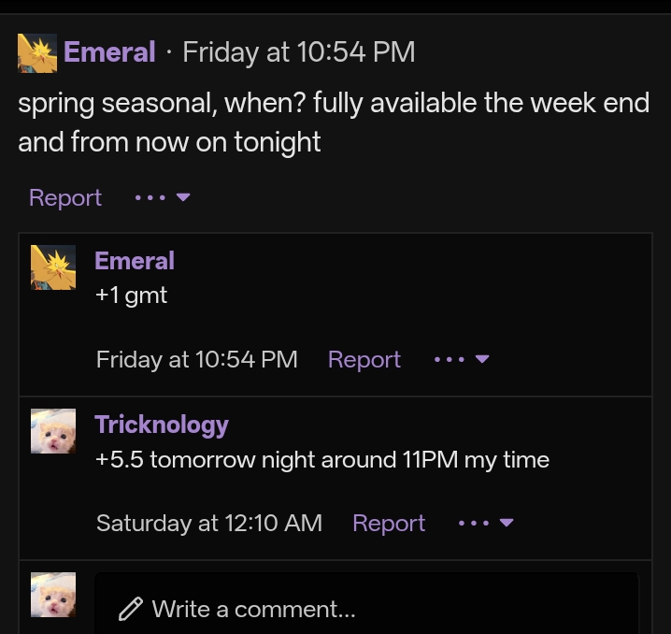Click the +5.5 tomorrow night comment text
Viewport: 671px width, 634px height.
point(321,460)
